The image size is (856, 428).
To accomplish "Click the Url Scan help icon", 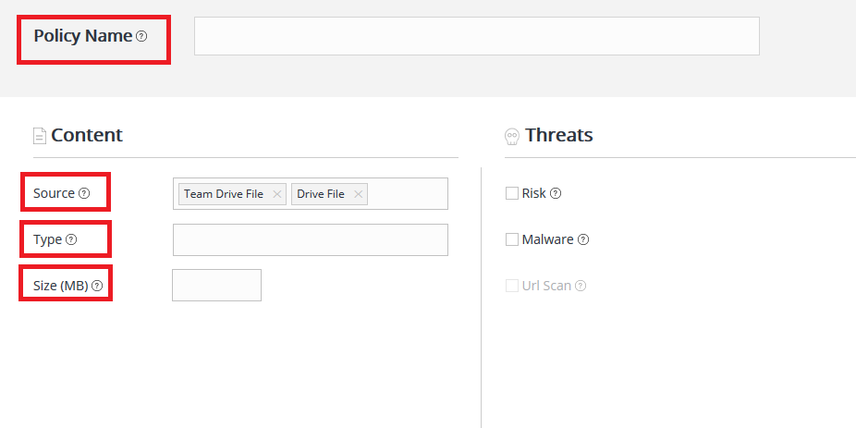I will [x=581, y=287].
